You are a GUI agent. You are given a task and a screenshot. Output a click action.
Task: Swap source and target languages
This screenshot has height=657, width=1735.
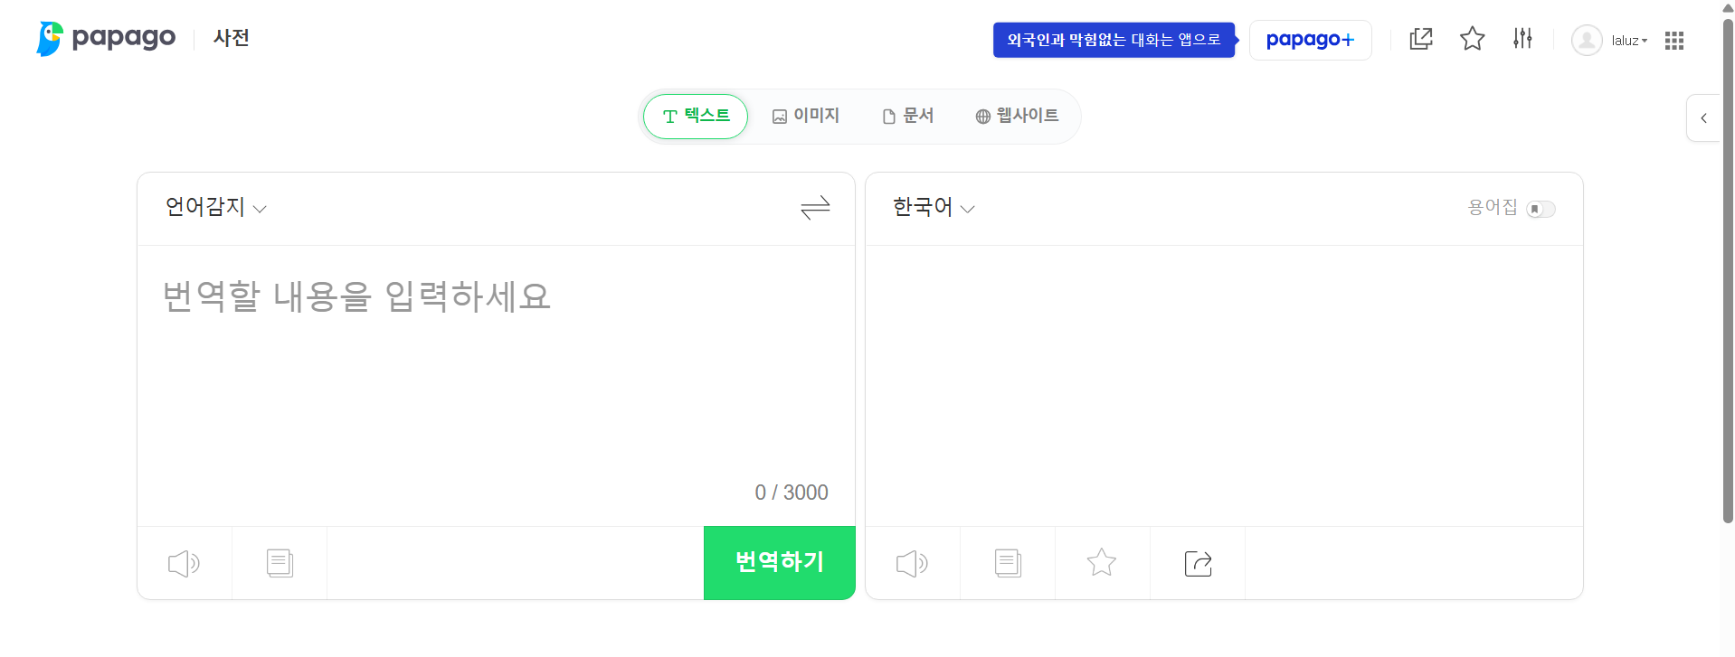click(x=814, y=208)
